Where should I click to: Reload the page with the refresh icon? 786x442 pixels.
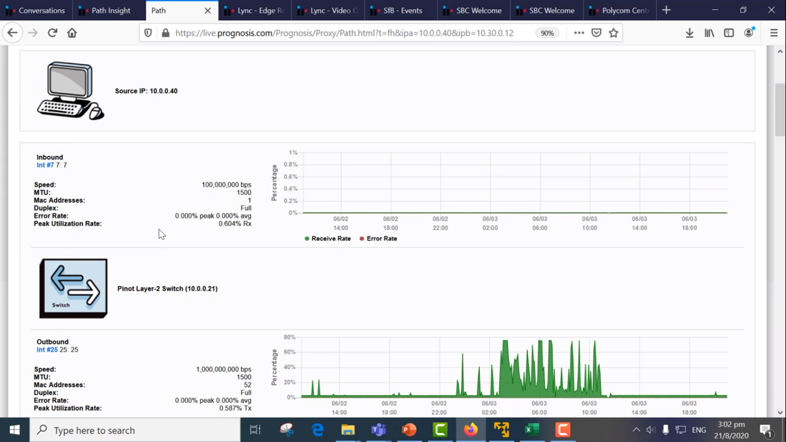[x=52, y=33]
